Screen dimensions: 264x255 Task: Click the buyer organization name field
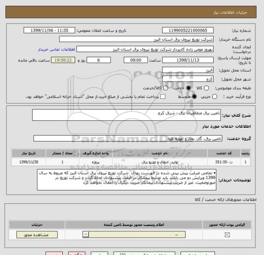coord(137,39)
